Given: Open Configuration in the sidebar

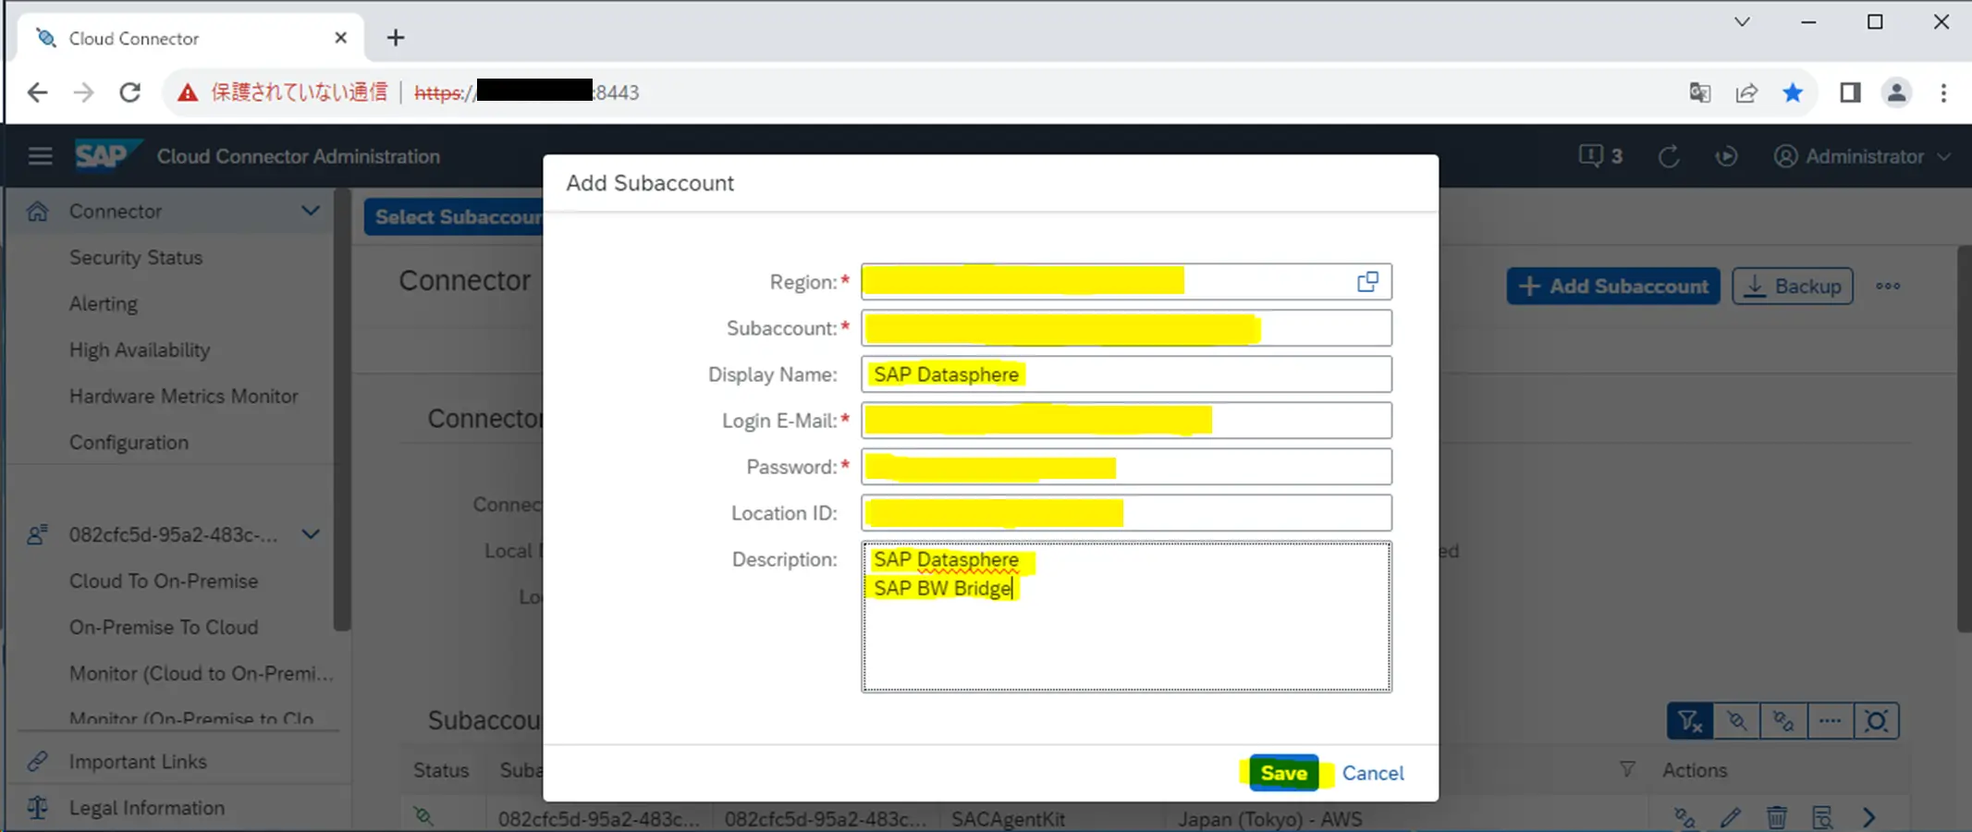Looking at the screenshot, I should pyautogui.click(x=129, y=443).
